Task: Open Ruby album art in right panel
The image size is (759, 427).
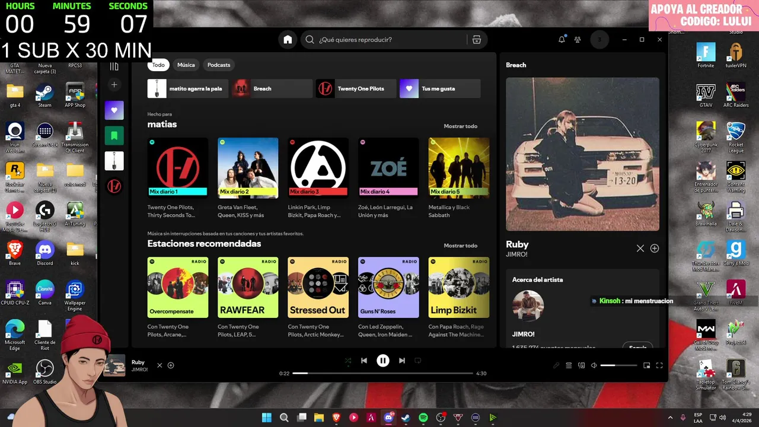Action: [x=582, y=154]
